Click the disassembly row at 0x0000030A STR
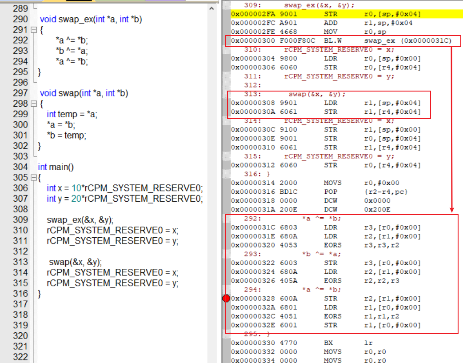The width and height of the screenshot is (463, 363). [347, 112]
